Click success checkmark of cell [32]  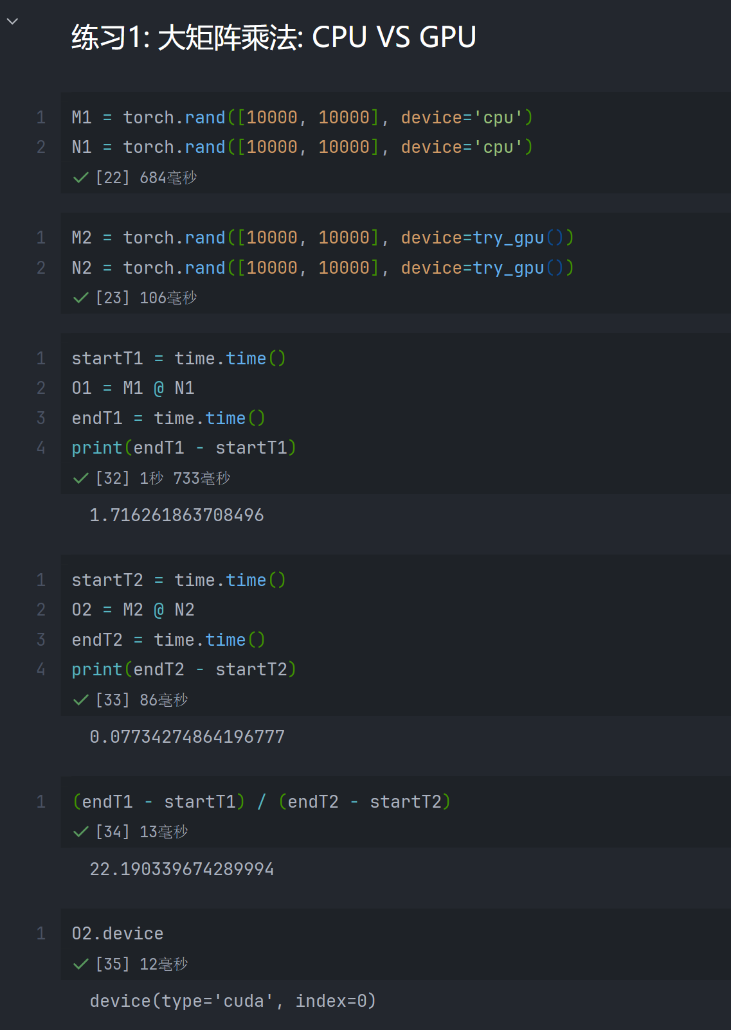(80, 479)
